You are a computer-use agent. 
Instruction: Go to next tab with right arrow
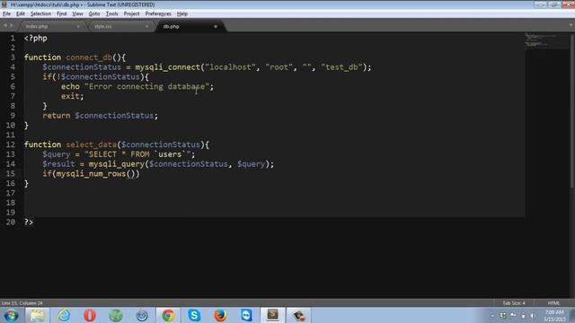pos(12,25)
